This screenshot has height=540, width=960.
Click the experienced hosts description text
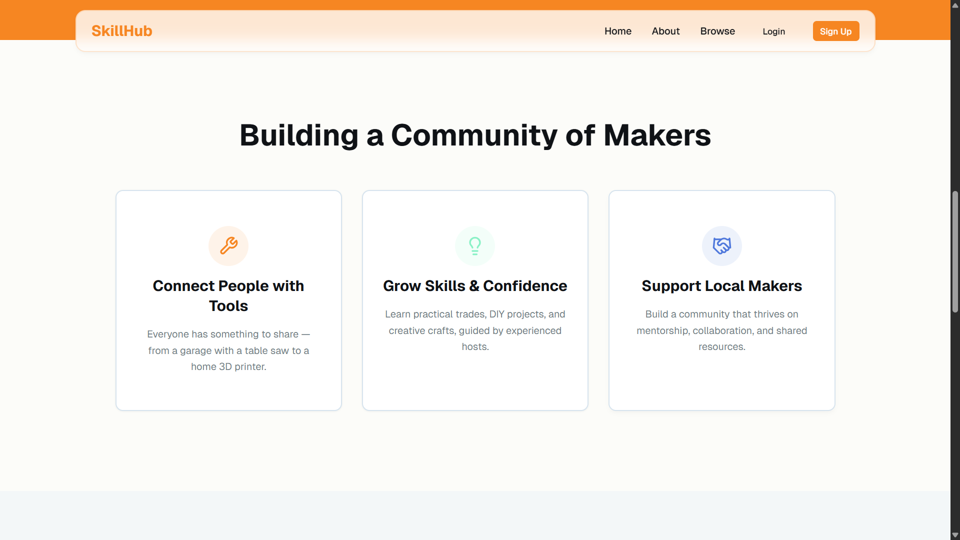pyautogui.click(x=474, y=330)
